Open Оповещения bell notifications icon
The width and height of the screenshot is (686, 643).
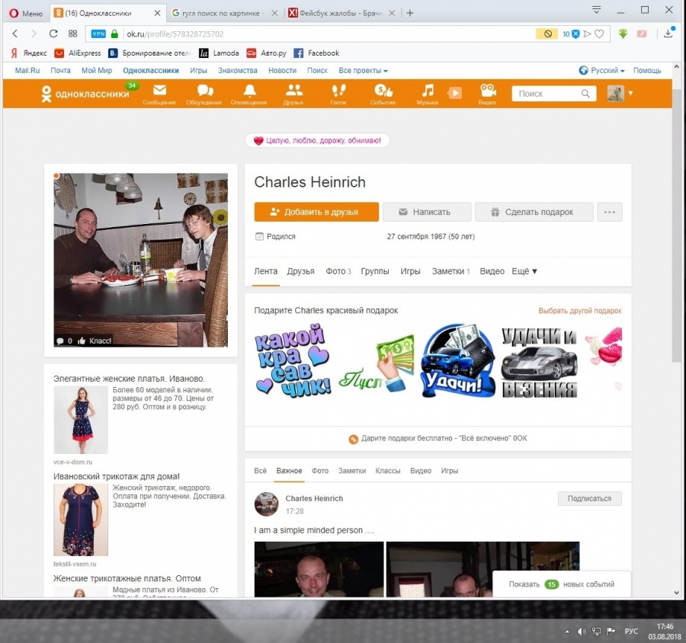point(248,93)
